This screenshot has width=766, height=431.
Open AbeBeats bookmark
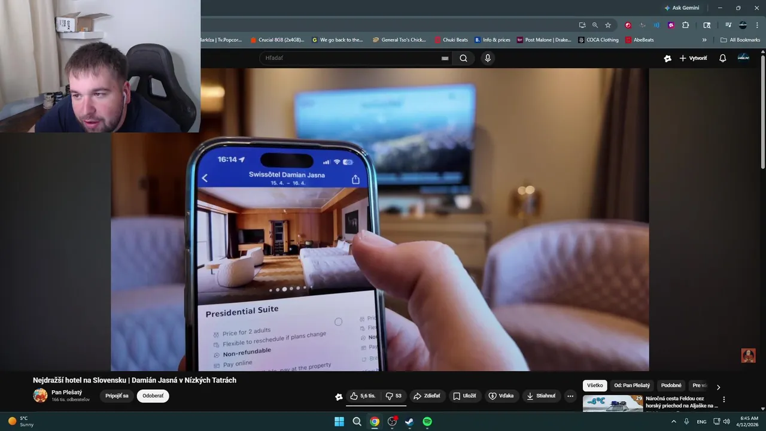click(x=639, y=40)
